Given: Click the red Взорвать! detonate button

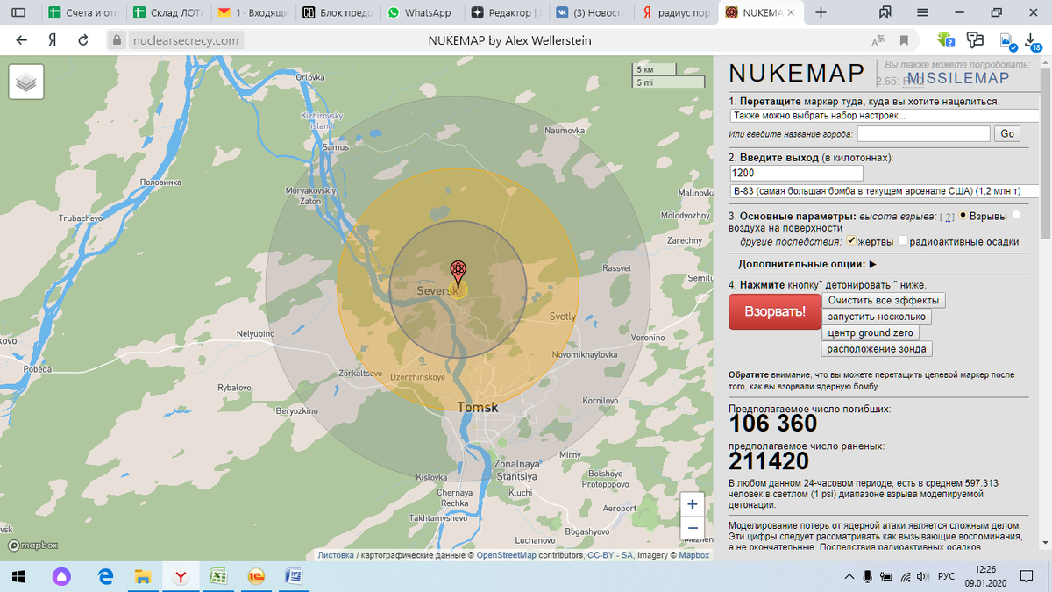Looking at the screenshot, I should (x=775, y=311).
